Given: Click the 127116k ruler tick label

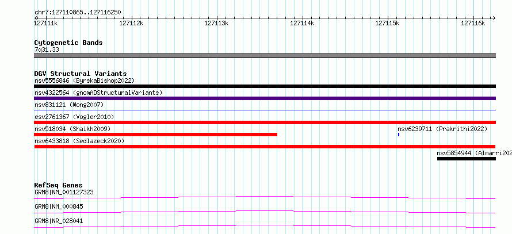Looking at the screenshot, I should [x=473, y=23].
